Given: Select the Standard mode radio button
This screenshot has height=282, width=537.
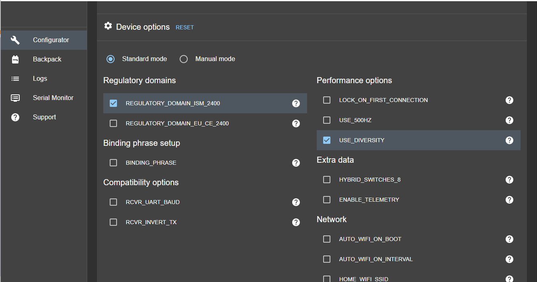Looking at the screenshot, I should point(111,59).
